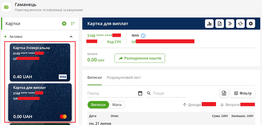Click Розподілення коштів button
This screenshot has height=125, width=262.
(x=140, y=58)
